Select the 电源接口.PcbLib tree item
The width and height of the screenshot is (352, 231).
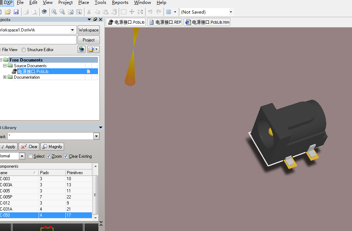(x=33, y=72)
